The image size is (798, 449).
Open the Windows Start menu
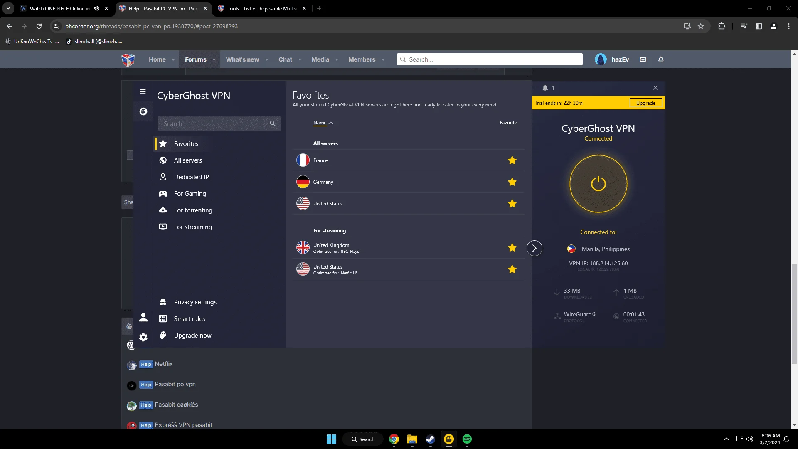(x=331, y=439)
